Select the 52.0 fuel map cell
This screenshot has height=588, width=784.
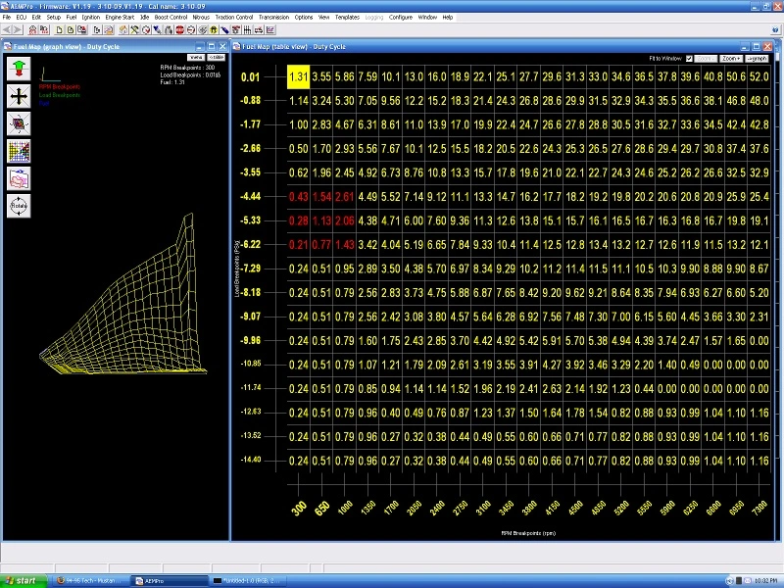point(759,77)
